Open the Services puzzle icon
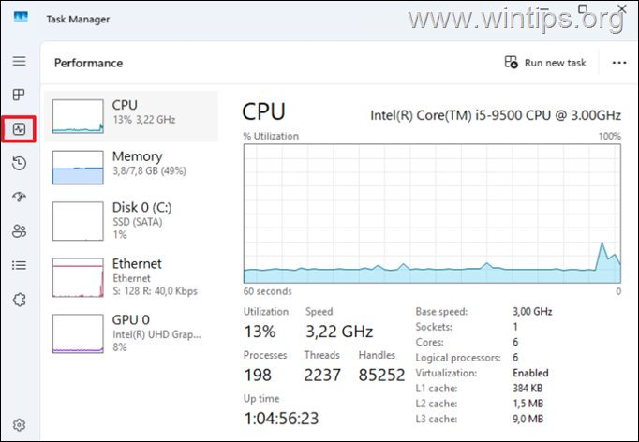Screen dimensions: 639x442 pyautogui.click(x=19, y=300)
